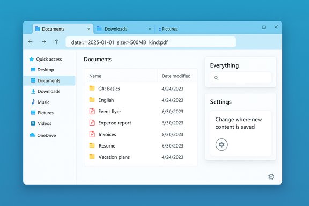Image resolution: width=309 pixels, height=206 pixels.
Task: Maximize the file explorer window
Action: [264, 27]
